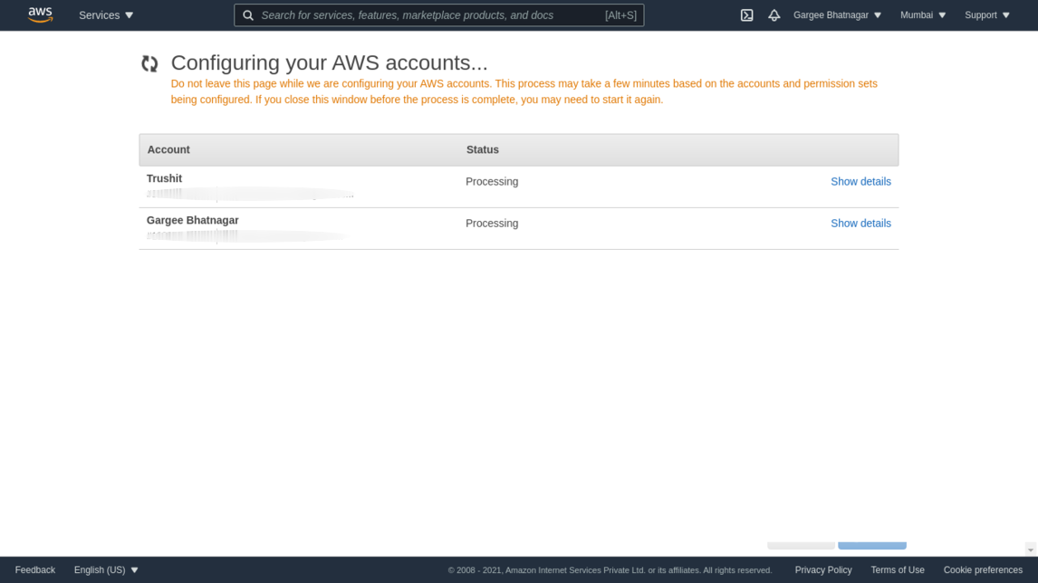Click the Status column header
Screen dimensions: 1038x583
pyautogui.click(x=483, y=150)
